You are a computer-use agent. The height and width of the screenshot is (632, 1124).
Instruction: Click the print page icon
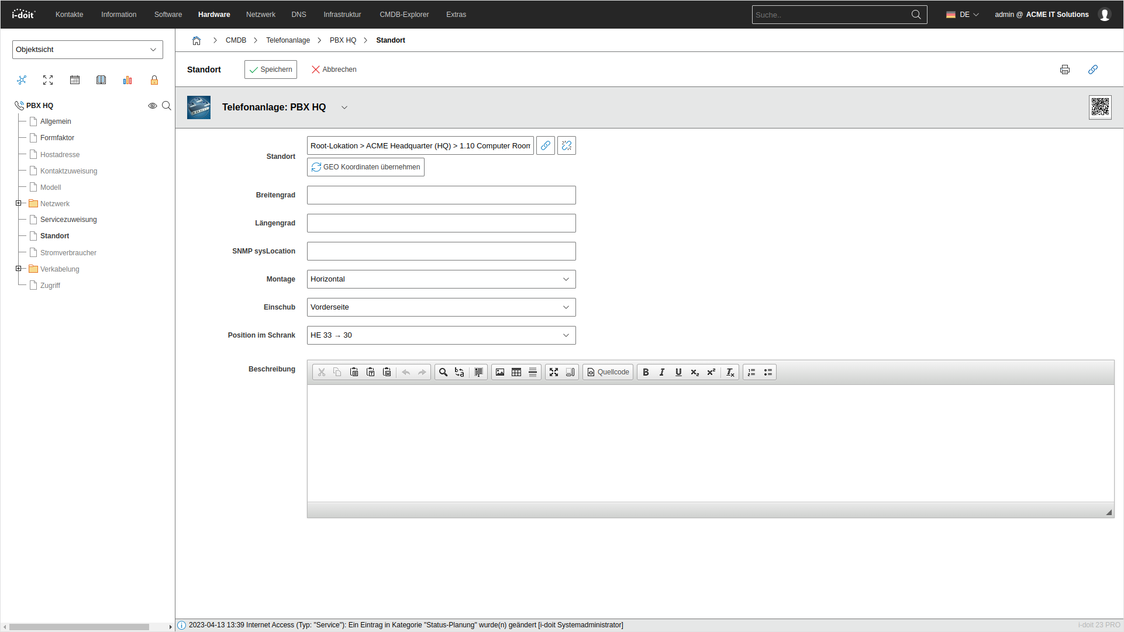pos(1064,70)
